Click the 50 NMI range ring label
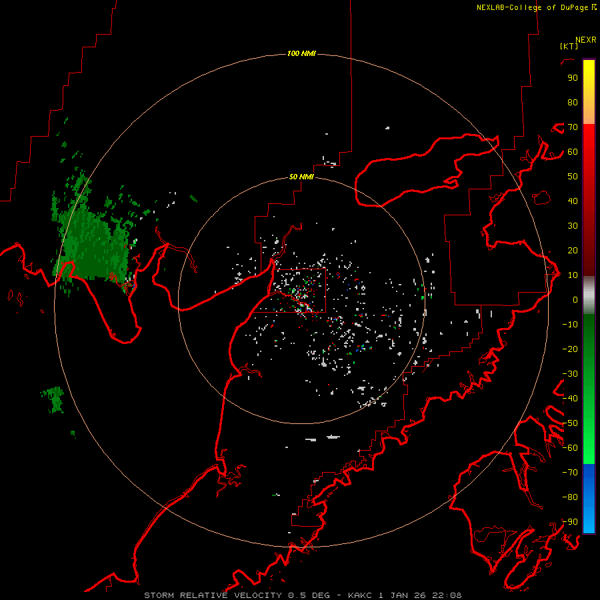The width and height of the screenshot is (600, 600). click(301, 177)
